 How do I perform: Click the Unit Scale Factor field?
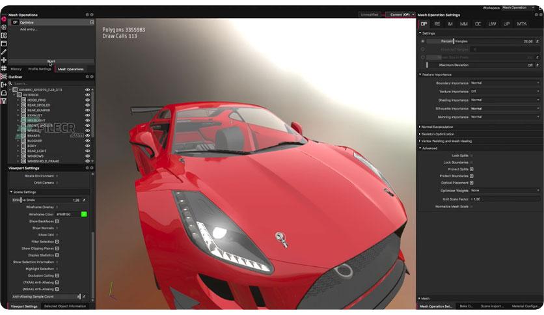506,199
